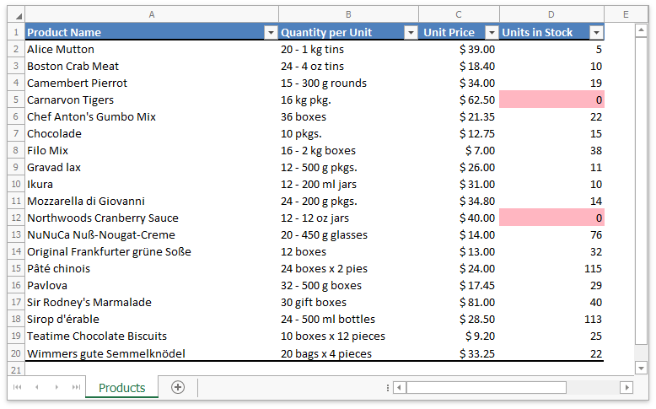Open the Unit Price filter dropdown
This screenshot has width=656, height=409.
click(x=492, y=33)
